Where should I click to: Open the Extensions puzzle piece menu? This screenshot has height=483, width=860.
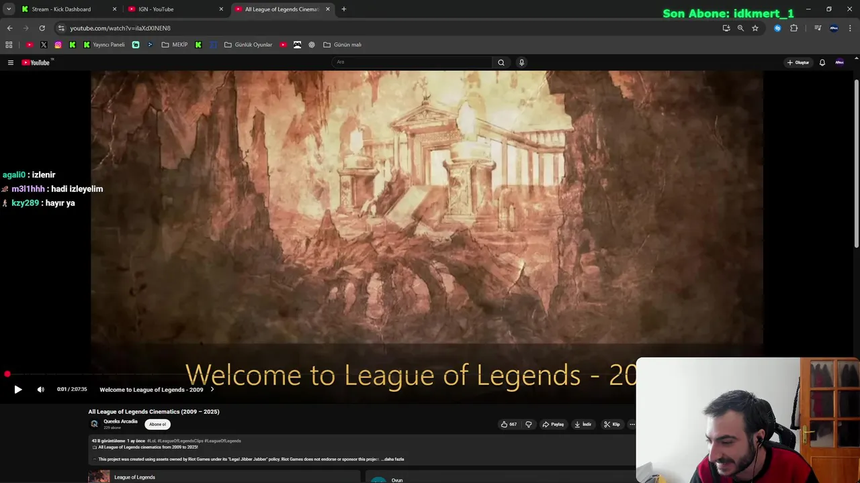(794, 28)
